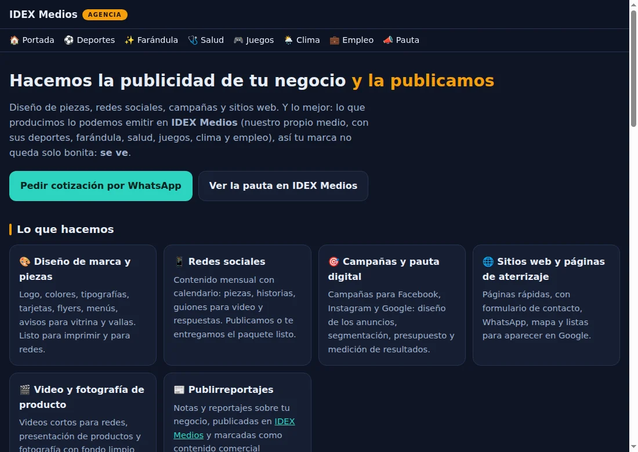Viewport: 638px width, 452px height.
Task: Click the bold 'se ve' text in intro
Action: pyautogui.click(x=114, y=153)
